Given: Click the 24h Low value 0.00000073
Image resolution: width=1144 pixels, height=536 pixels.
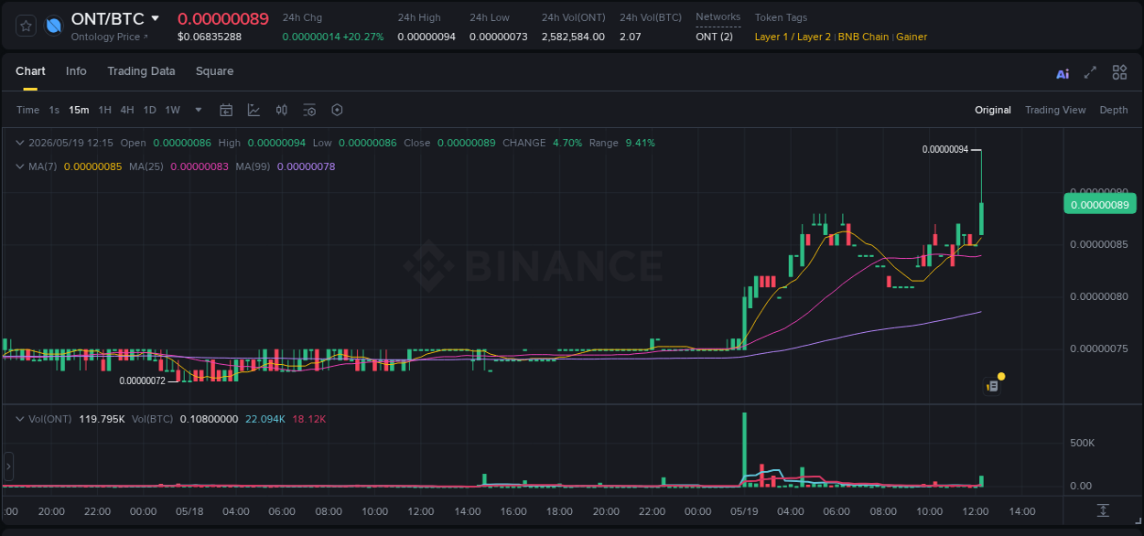Looking at the screenshot, I should 499,37.
